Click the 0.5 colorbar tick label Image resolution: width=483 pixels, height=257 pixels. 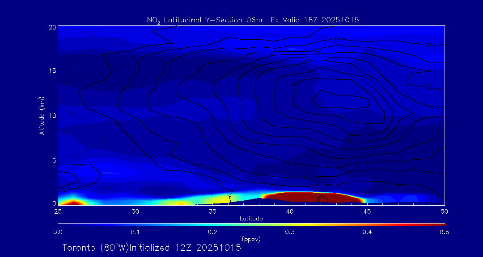[445, 232]
